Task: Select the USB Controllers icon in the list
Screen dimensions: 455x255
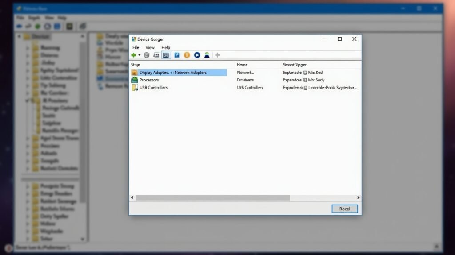Action: point(134,87)
